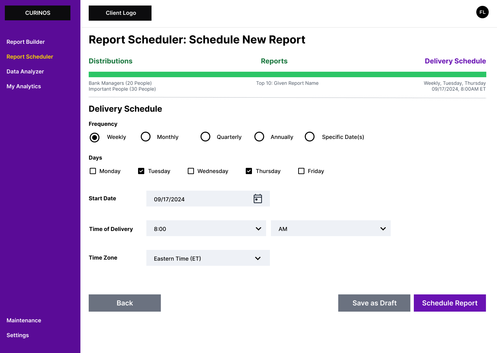This screenshot has width=497, height=353.
Task: Switch to the Distributions step
Action: 110,61
